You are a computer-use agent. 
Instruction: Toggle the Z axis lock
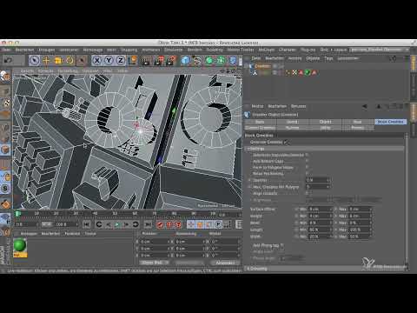coord(120,60)
